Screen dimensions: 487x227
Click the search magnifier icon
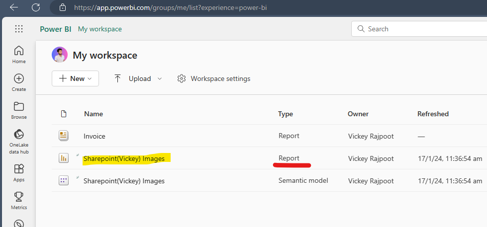pyautogui.click(x=361, y=29)
